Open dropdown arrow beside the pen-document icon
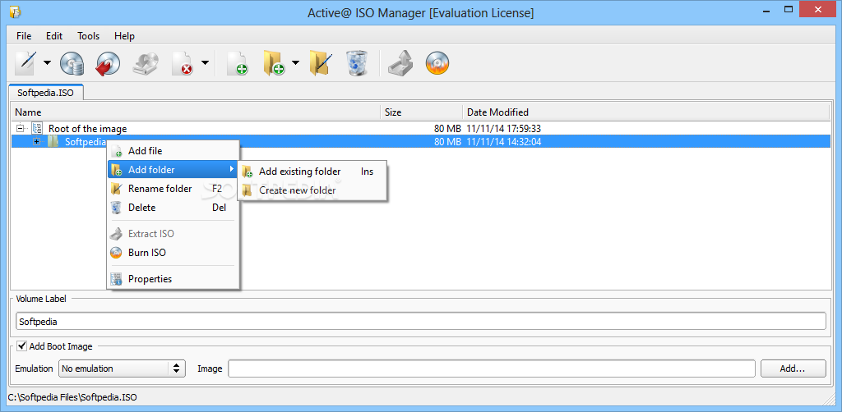Image resolution: width=842 pixels, height=412 pixels. coord(47,62)
